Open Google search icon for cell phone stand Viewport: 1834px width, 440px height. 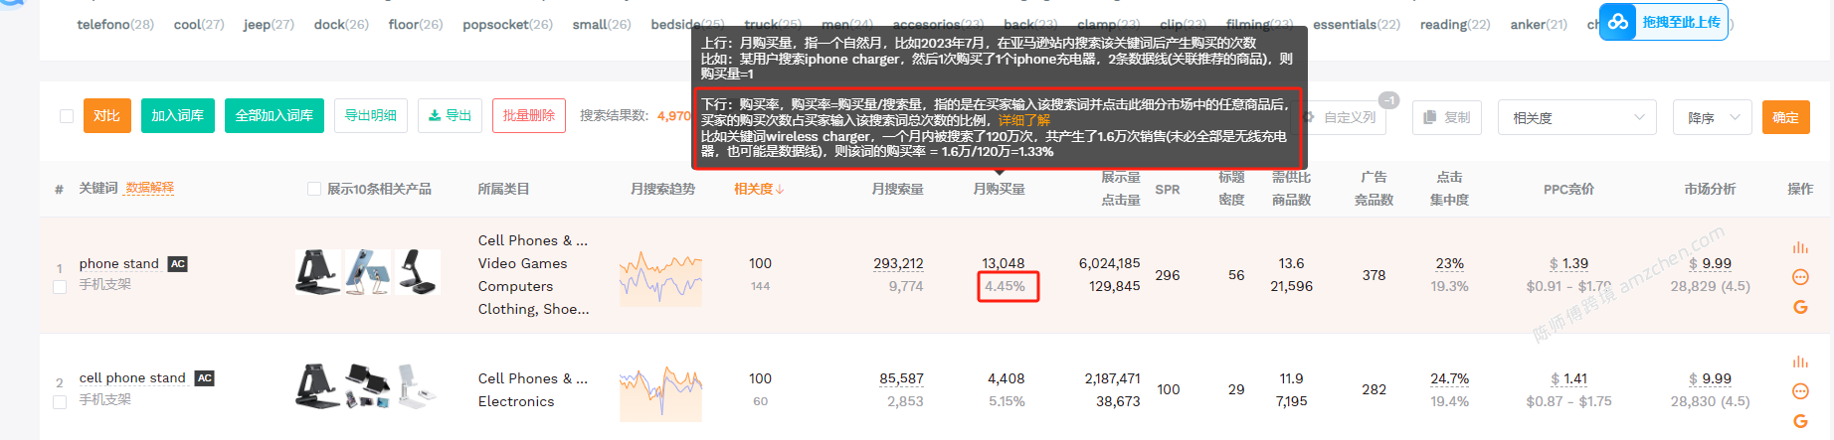tap(1800, 421)
